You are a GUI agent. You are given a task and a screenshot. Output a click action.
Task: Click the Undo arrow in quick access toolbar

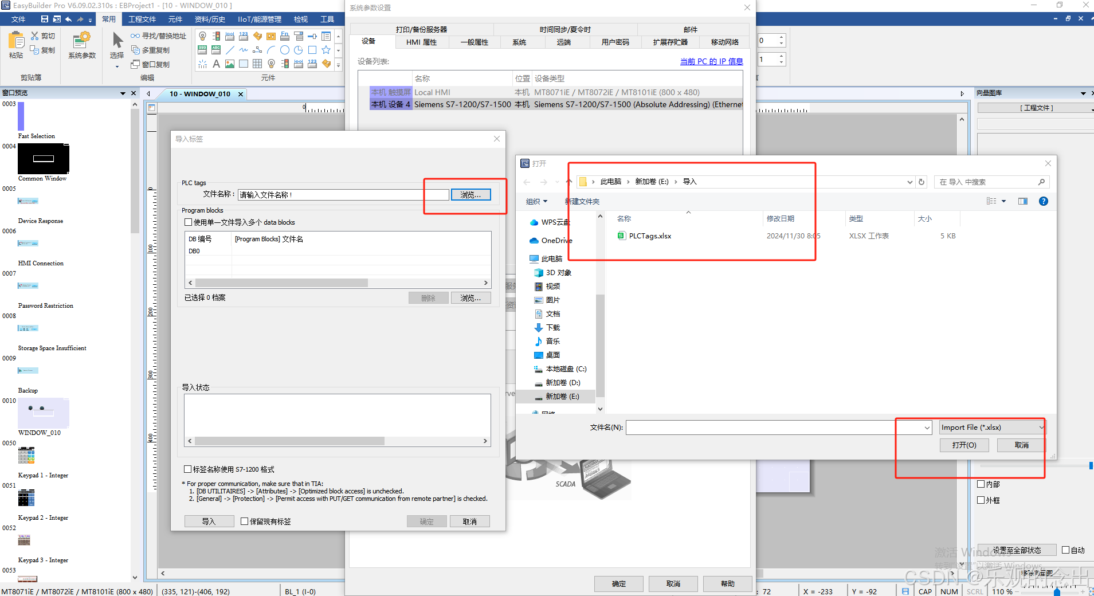(x=69, y=19)
